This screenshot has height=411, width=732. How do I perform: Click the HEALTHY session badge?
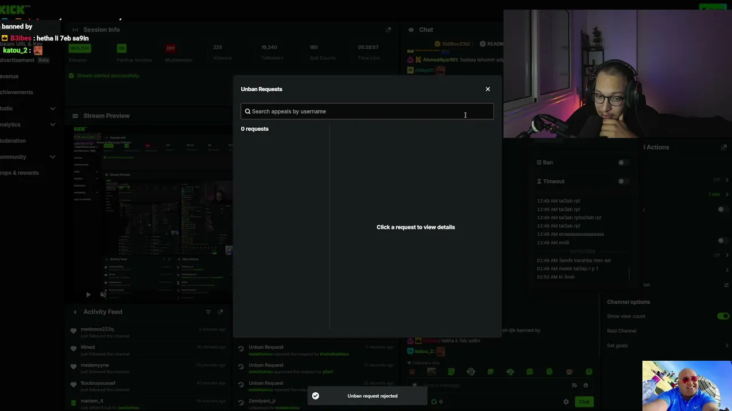coord(79,49)
